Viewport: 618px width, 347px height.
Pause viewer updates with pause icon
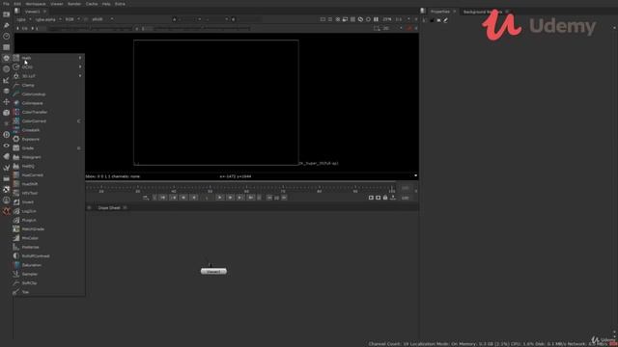(x=376, y=19)
